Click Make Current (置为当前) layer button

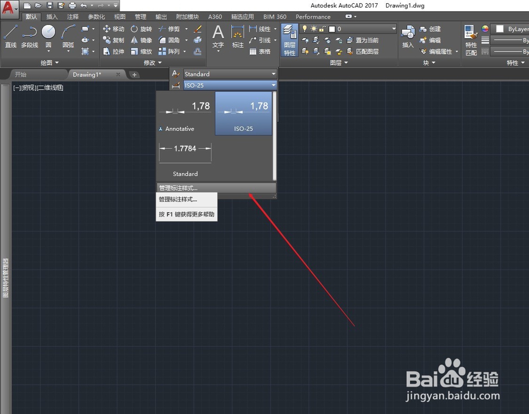[x=363, y=40]
